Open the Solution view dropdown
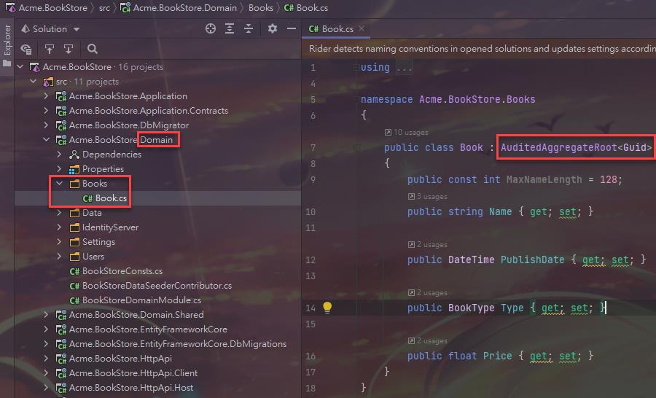656x398 pixels. pyautogui.click(x=50, y=28)
